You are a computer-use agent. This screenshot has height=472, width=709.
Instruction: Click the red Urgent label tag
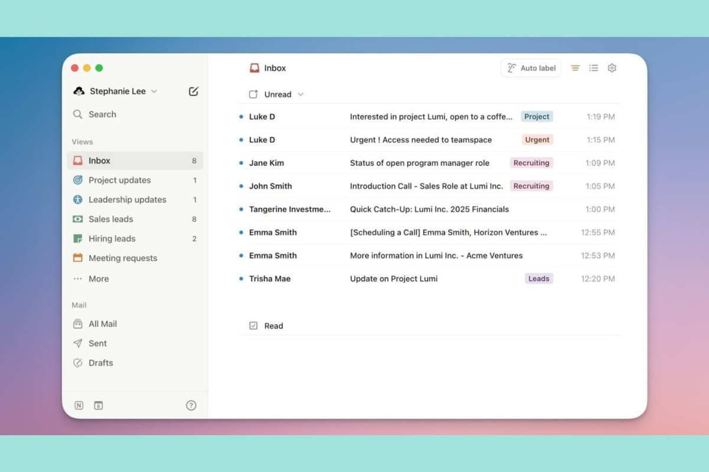537,140
